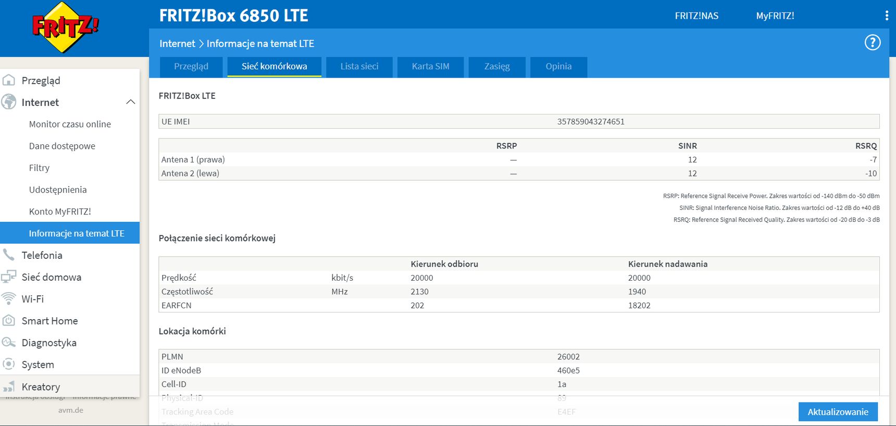The height and width of the screenshot is (426, 896).
Task: Click the Diagnostyka icon
Action: click(x=9, y=342)
